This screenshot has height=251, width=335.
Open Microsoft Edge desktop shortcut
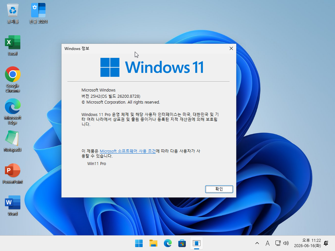click(x=13, y=111)
